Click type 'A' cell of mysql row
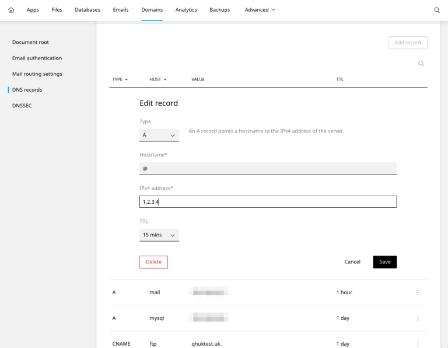Viewport: 448px width, 348px height. pyautogui.click(x=114, y=318)
